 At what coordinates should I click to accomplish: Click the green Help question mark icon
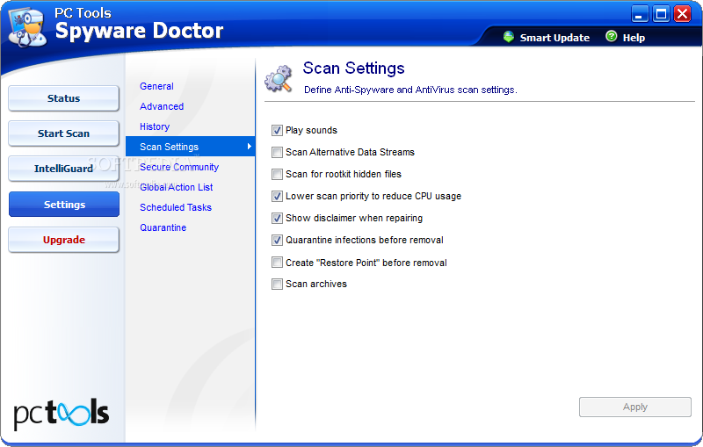click(x=611, y=36)
